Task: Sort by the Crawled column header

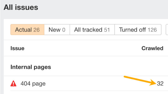Action: 152,48
